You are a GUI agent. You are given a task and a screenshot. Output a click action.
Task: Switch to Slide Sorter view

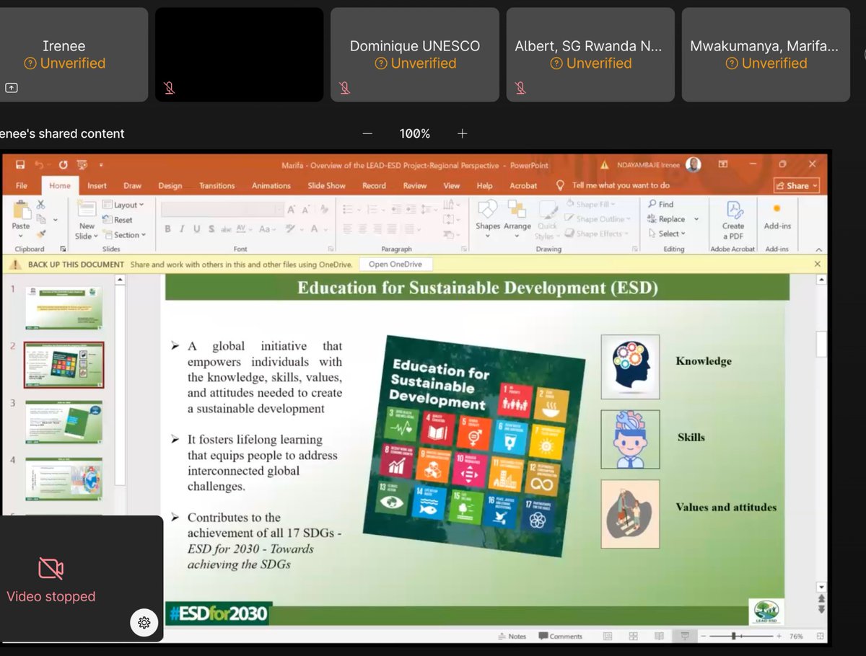[633, 635]
